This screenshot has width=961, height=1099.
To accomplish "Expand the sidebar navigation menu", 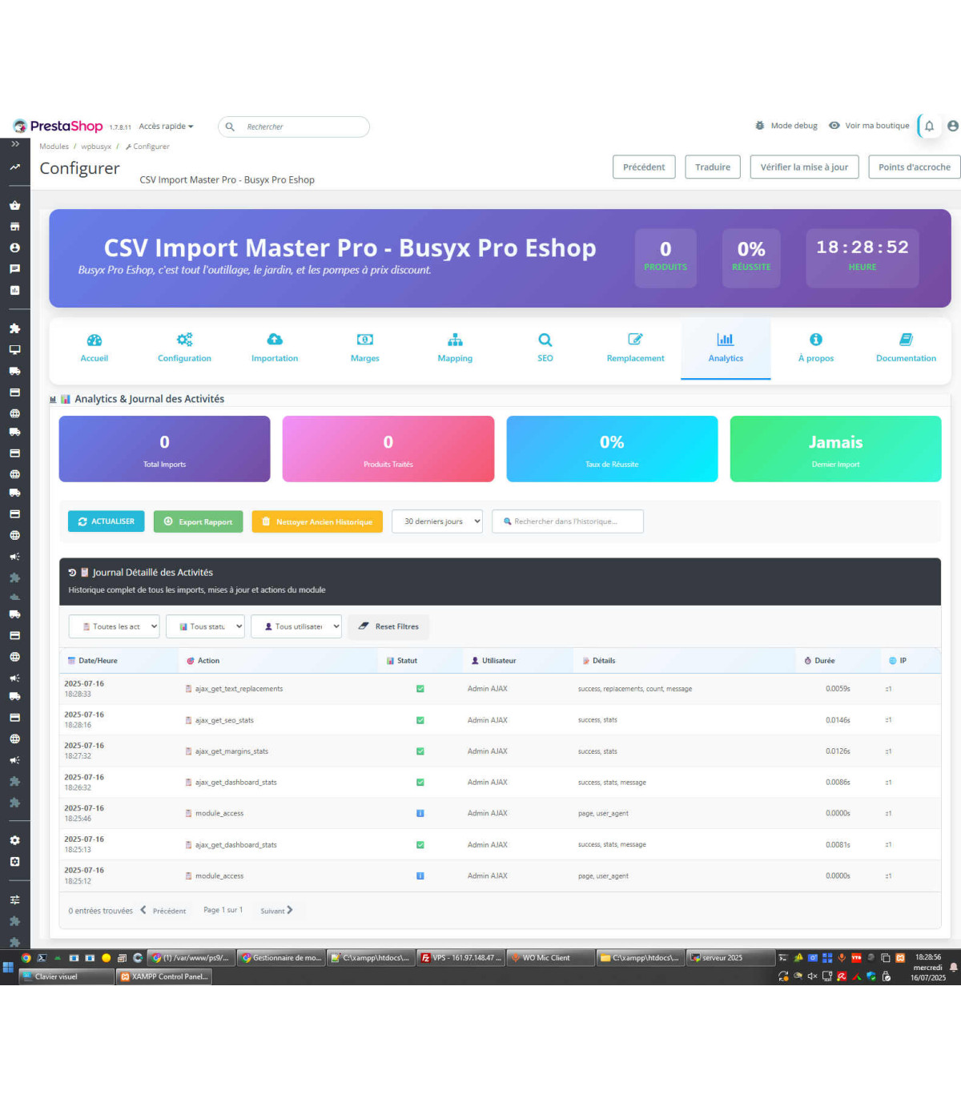I will pyautogui.click(x=14, y=144).
